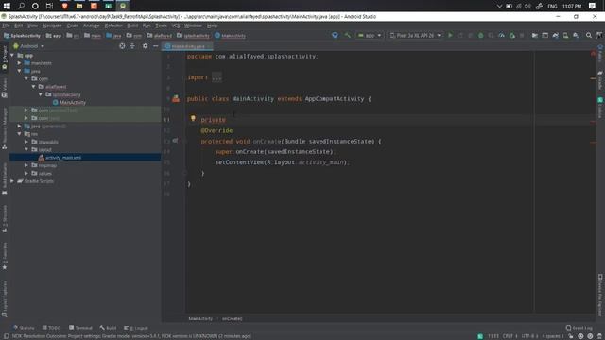Expand the drawable folder
Viewport: 605px width, 340px height.
click(x=26, y=142)
